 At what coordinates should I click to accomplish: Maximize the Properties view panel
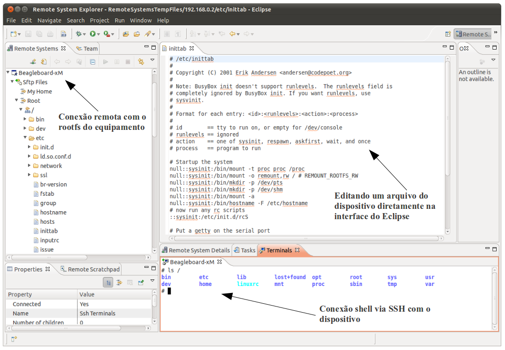pyautogui.click(x=154, y=268)
